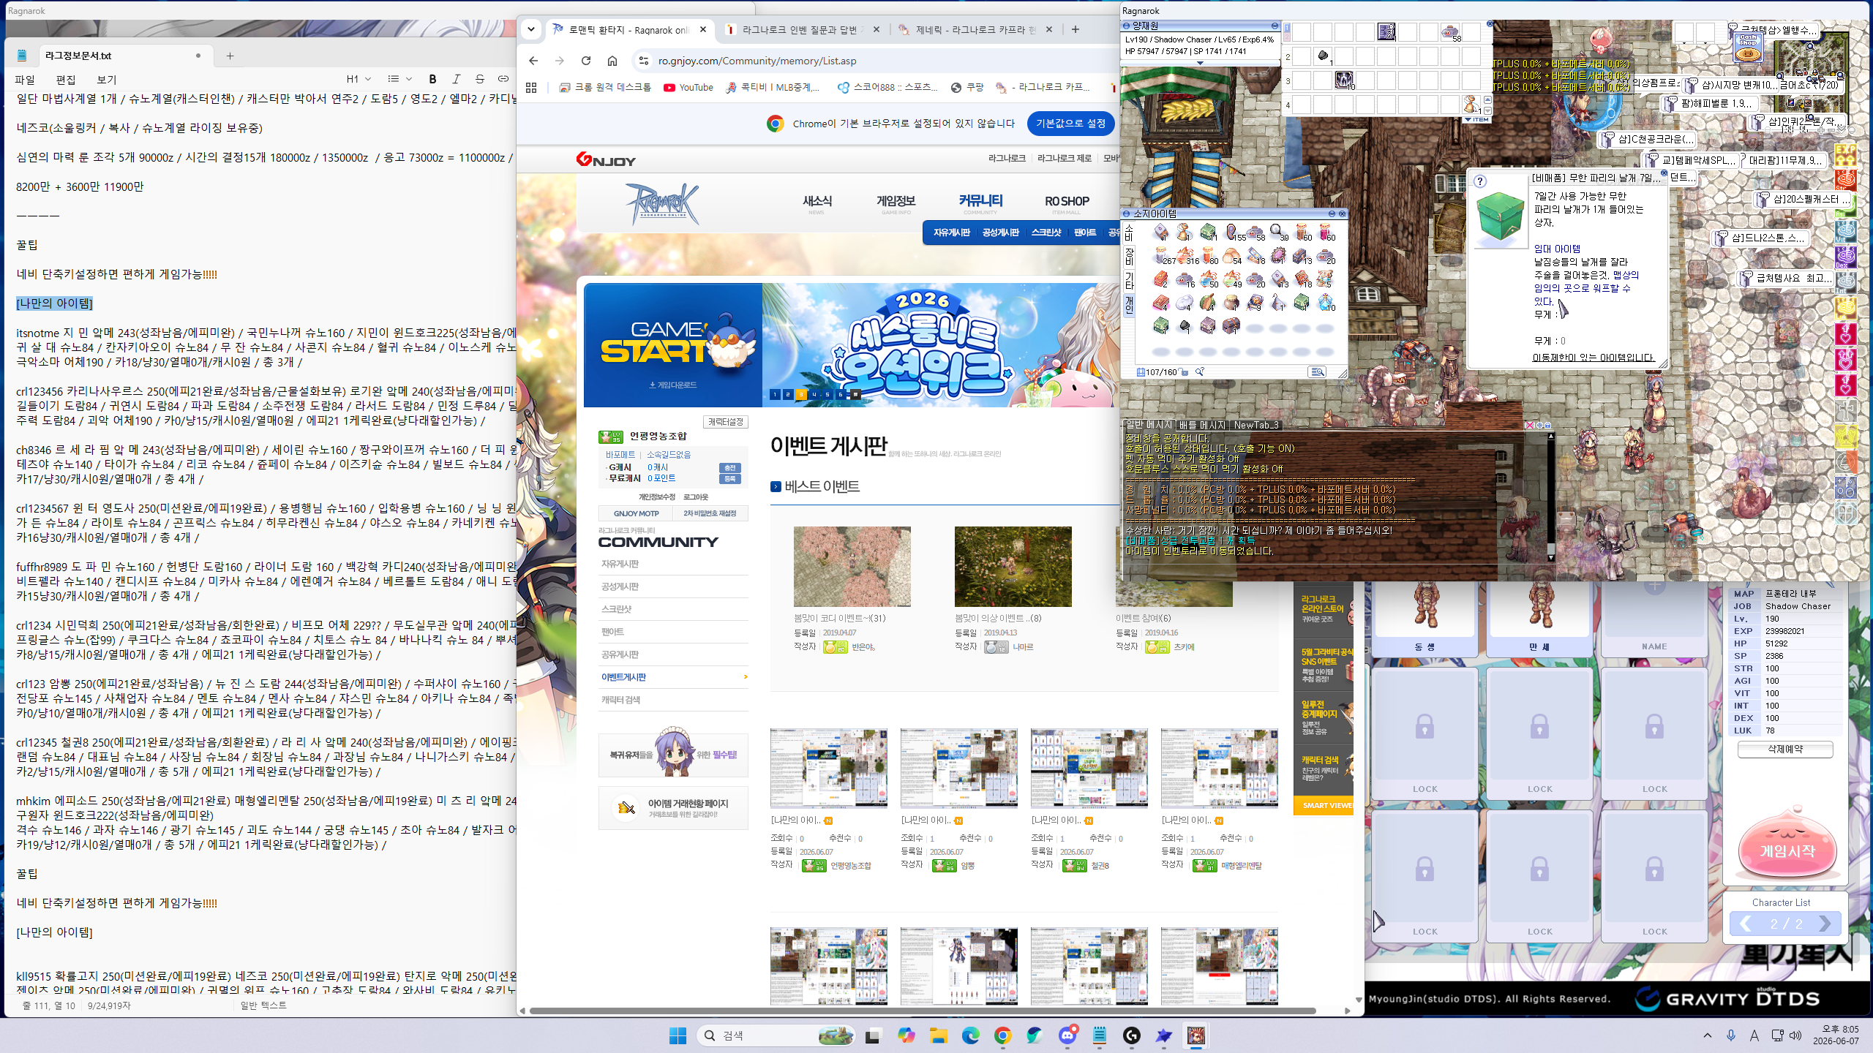Insert a link via Notepad toolbar

(503, 79)
